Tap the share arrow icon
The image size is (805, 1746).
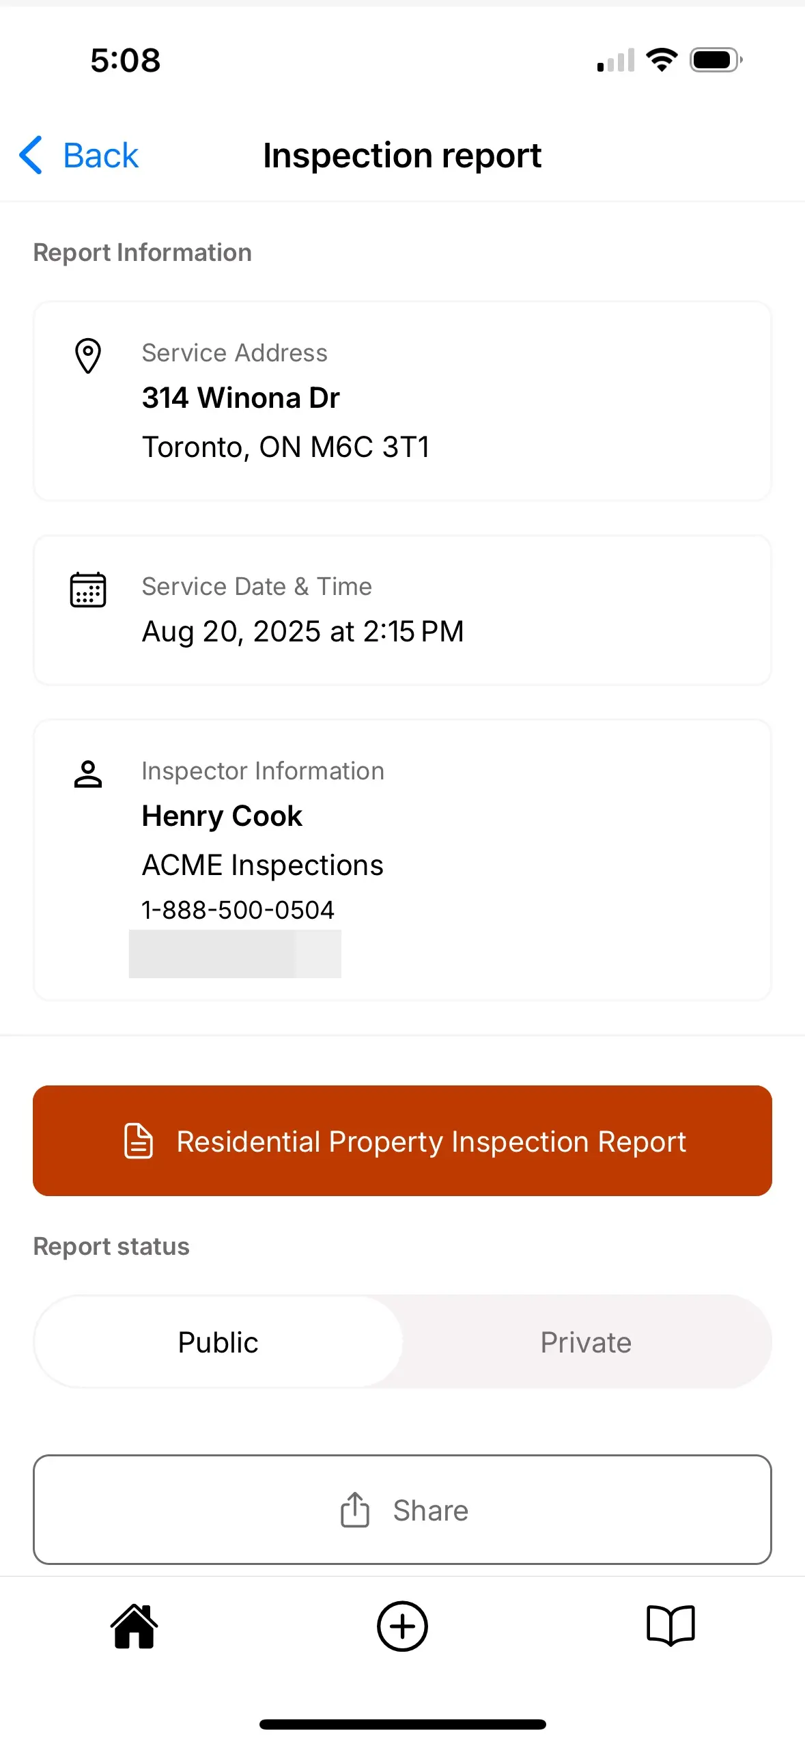coord(354,1510)
